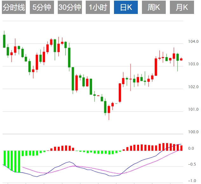Switch to the 1小时 tab
The width and height of the screenshot is (201, 184).
pos(97,8)
